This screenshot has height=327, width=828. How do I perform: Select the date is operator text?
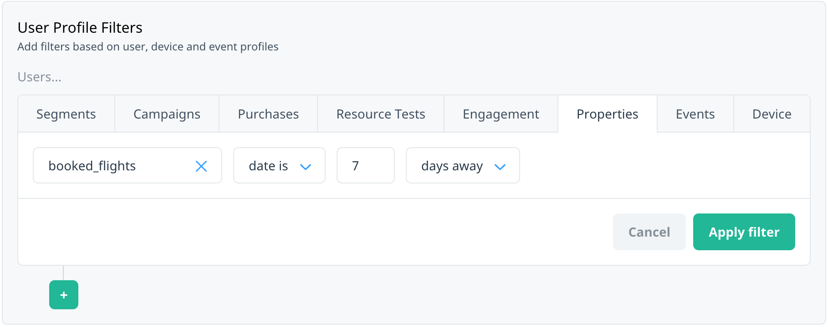click(268, 166)
